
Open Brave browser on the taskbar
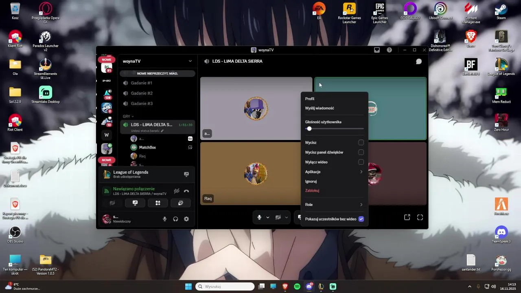(285, 286)
